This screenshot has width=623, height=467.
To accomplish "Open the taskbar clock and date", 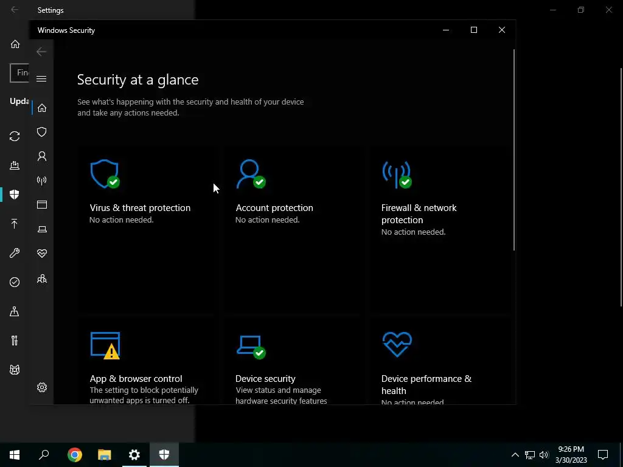I will point(571,455).
